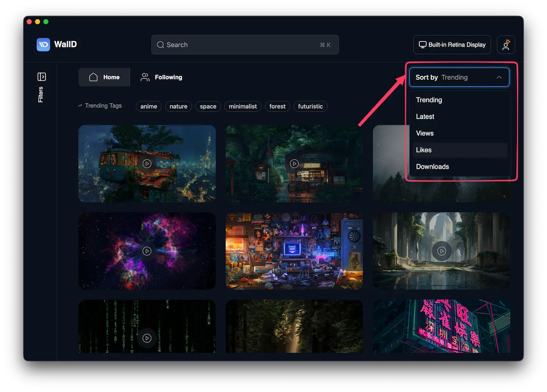Play the colorful nebula wallpaper preview

[147, 251]
